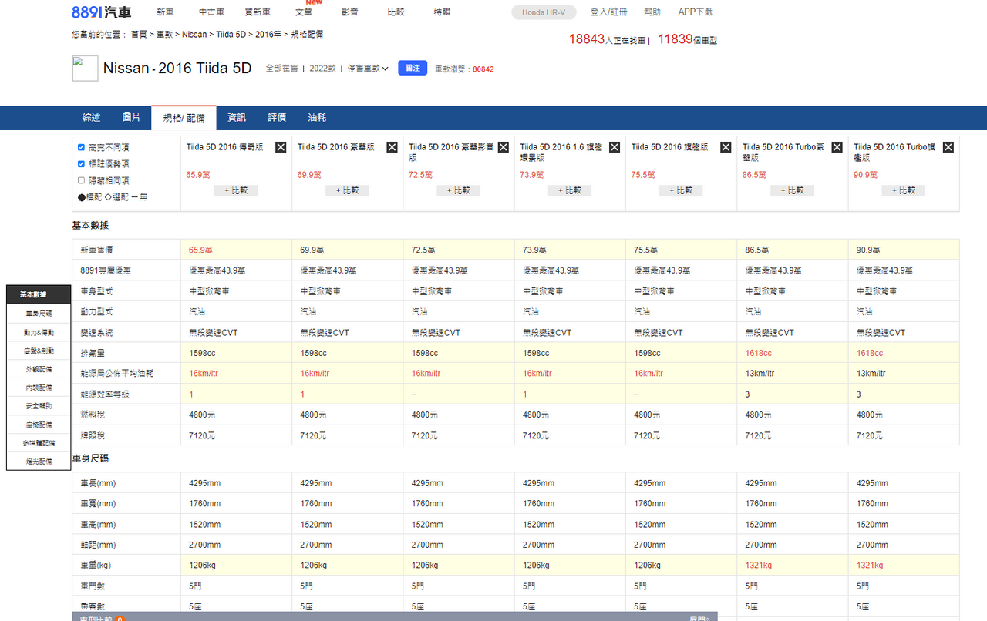
Task: Click the red 1618cc value for Turbo豪華版
Action: [759, 353]
